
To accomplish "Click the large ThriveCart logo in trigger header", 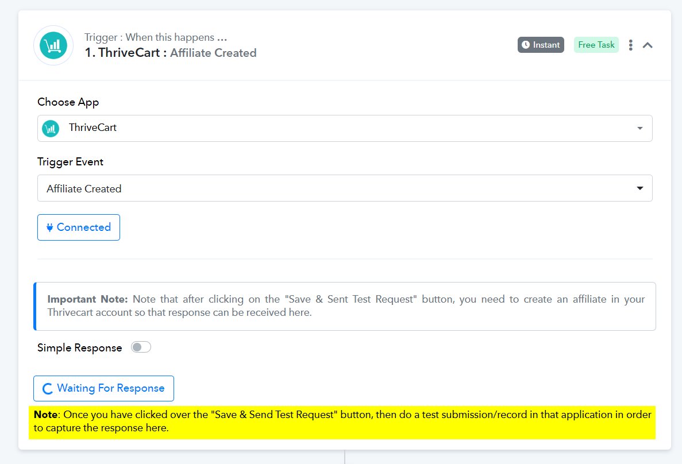I will [53, 45].
